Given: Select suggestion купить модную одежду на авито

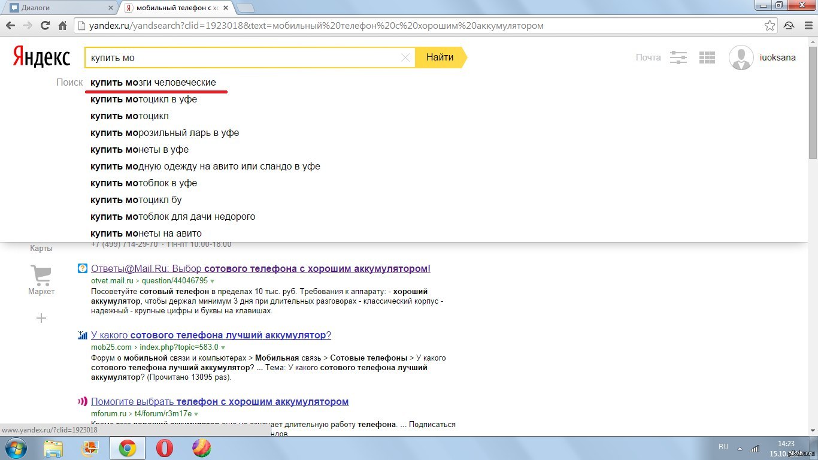Looking at the screenshot, I should pos(205,166).
